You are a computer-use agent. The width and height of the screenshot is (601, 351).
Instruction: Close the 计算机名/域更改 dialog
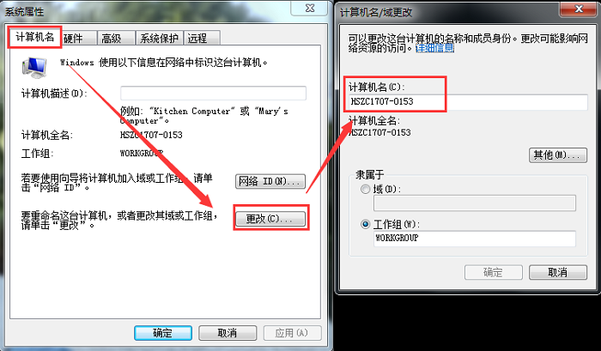click(x=579, y=9)
